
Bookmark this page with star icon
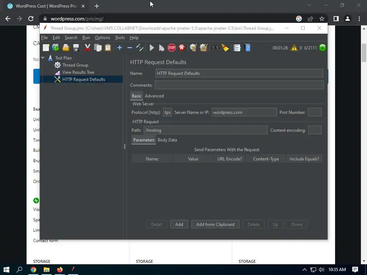(x=322, y=19)
